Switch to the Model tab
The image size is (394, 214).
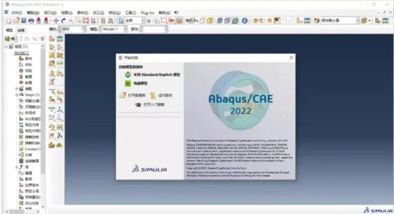pyautogui.click(x=9, y=30)
